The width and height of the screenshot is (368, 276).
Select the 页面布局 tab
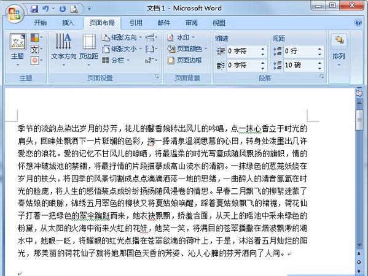(102, 23)
